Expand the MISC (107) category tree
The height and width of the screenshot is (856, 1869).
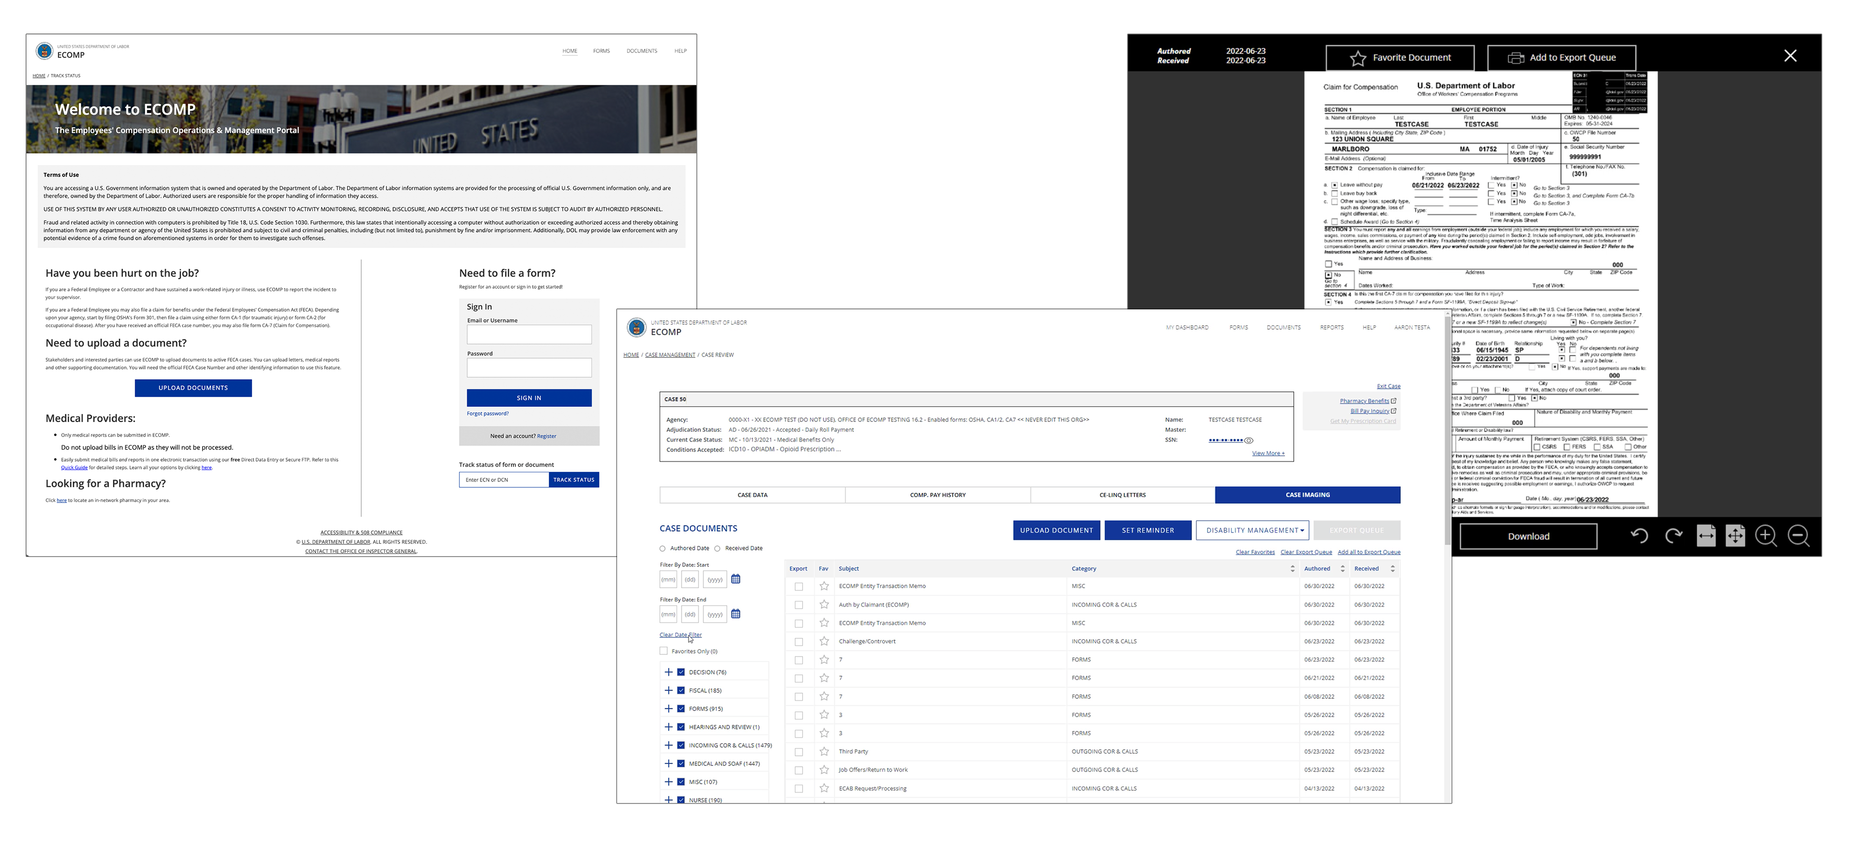(x=668, y=782)
